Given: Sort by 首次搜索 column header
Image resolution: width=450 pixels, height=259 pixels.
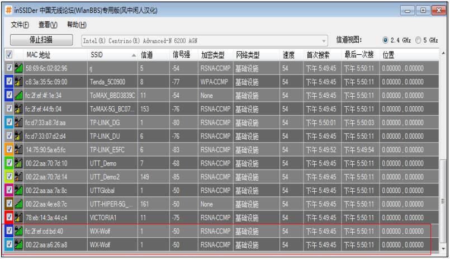Looking at the screenshot, I should [x=323, y=55].
